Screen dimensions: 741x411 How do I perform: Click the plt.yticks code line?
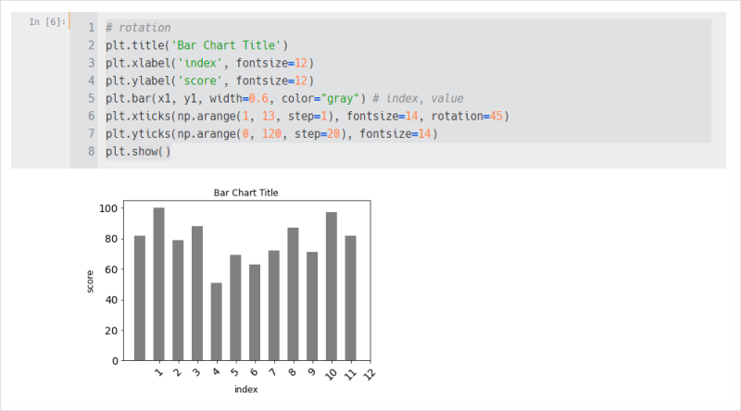click(x=271, y=134)
